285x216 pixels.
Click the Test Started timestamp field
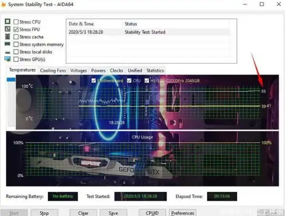point(141,196)
